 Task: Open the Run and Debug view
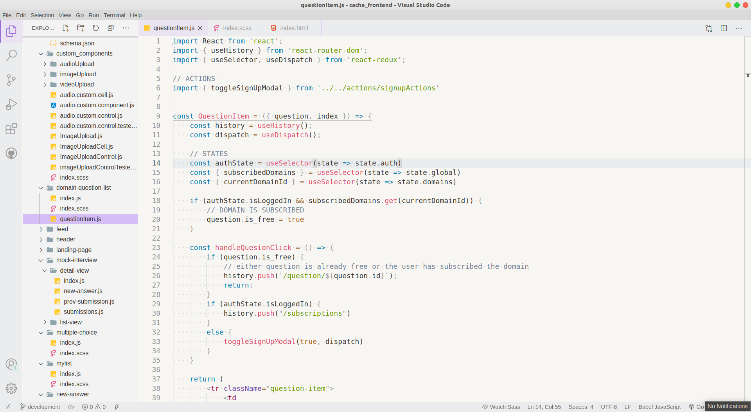11,104
